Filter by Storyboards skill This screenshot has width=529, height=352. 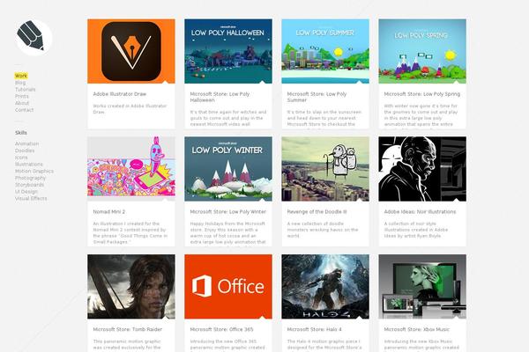pyautogui.click(x=29, y=185)
